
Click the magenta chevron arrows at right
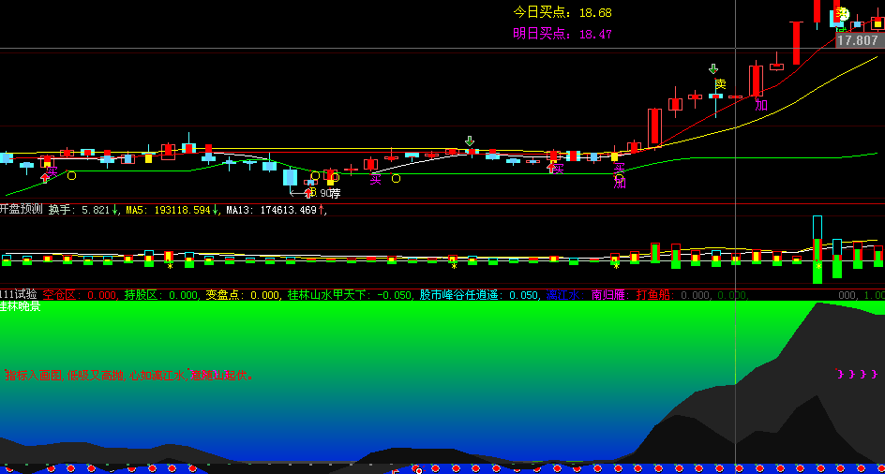pyautogui.click(x=857, y=374)
